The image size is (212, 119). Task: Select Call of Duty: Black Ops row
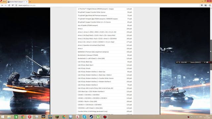point(105,62)
